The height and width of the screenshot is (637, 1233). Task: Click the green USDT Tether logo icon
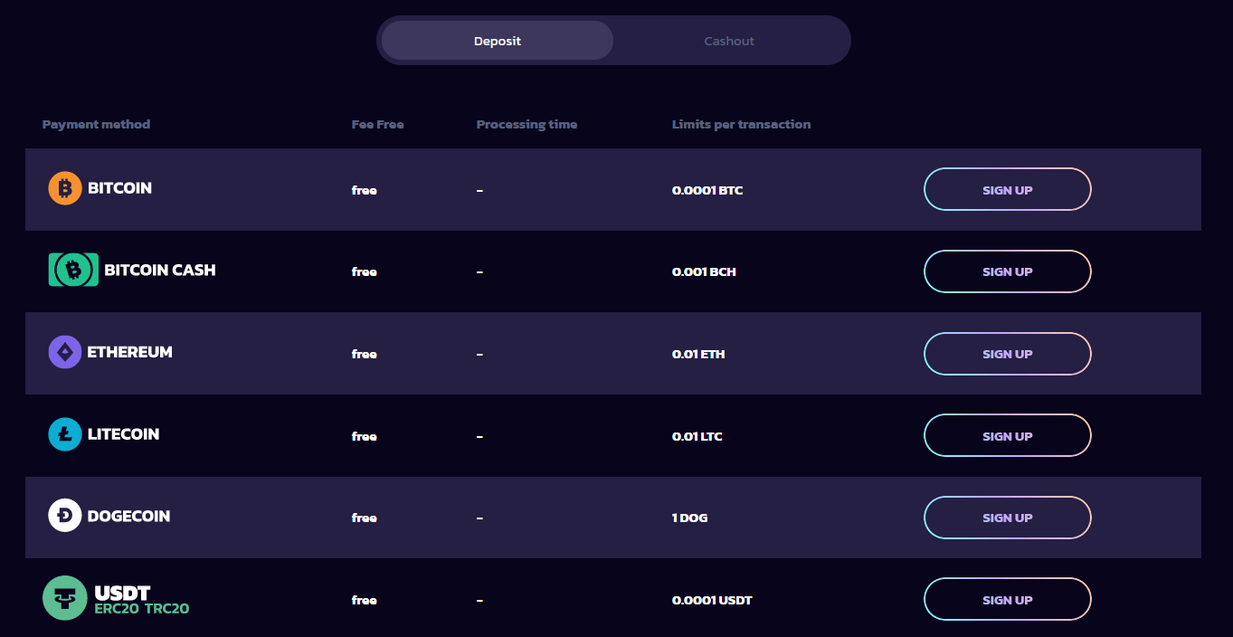click(x=65, y=598)
